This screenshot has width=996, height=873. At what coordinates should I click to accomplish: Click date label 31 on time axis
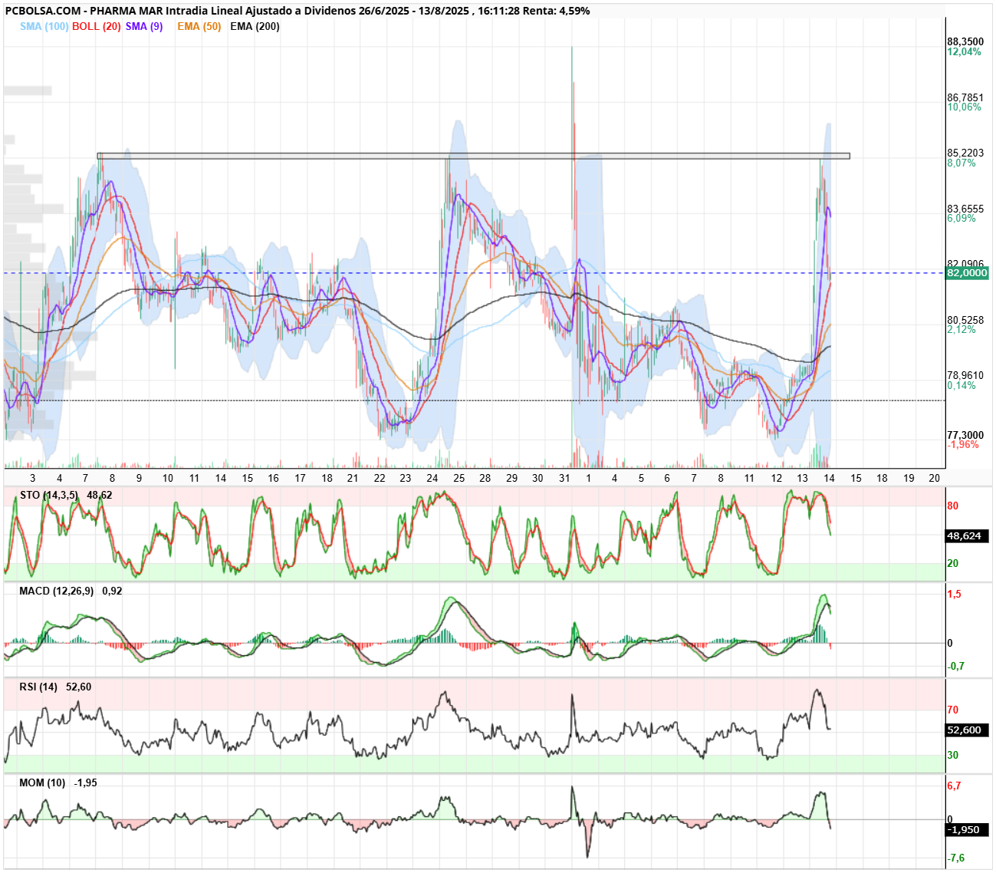[564, 478]
